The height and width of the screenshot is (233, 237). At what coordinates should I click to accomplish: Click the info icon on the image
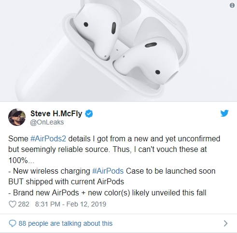[232, 6]
